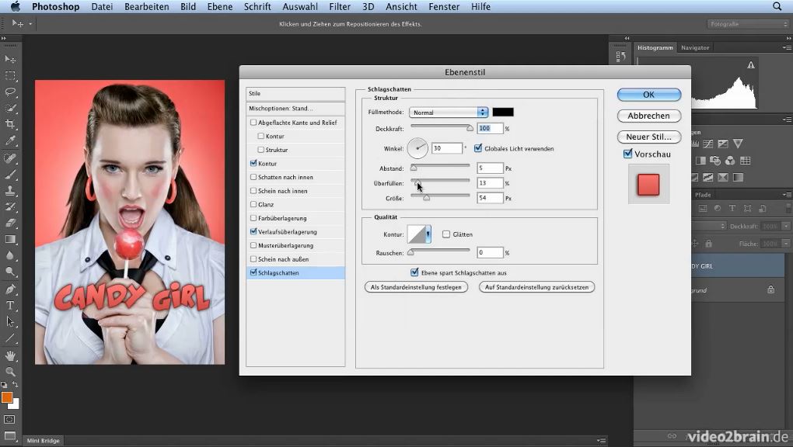Screen dimensions: 793x447
Task: Click the Abbrechen button
Action: pyautogui.click(x=649, y=116)
